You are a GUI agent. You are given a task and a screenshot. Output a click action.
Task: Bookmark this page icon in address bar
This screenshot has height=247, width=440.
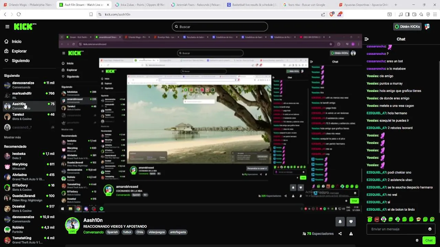[91, 14]
